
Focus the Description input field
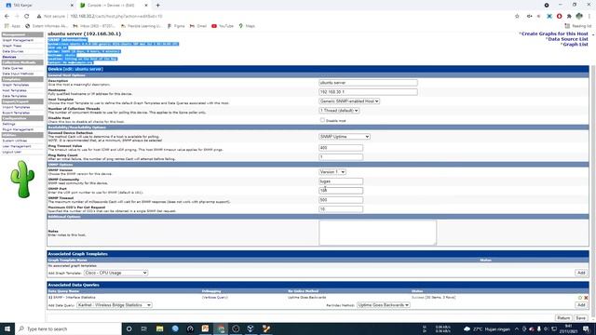pyautogui.click(x=368, y=83)
